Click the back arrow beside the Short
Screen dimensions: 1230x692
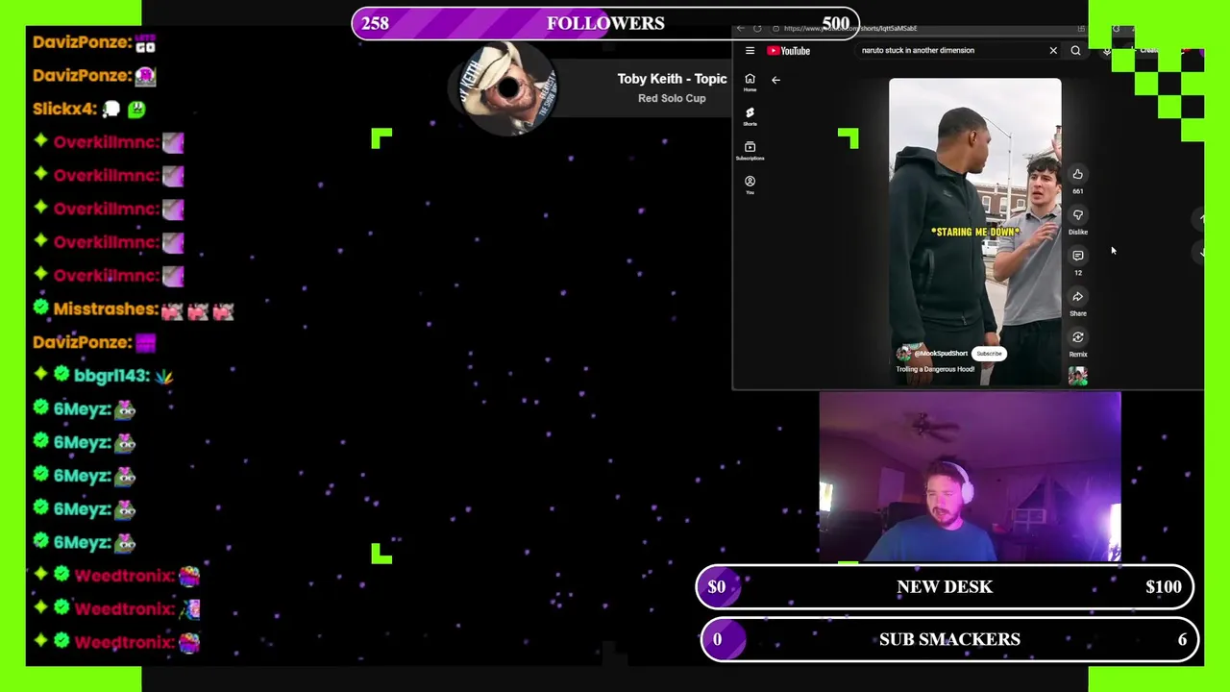pos(775,80)
